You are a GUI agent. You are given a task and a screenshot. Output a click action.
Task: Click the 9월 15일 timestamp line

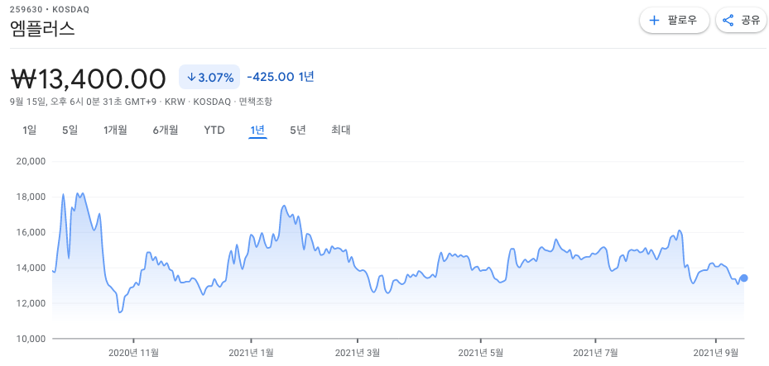(141, 102)
